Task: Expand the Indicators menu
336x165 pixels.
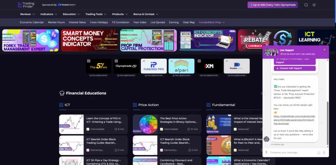Action: coord(49,14)
